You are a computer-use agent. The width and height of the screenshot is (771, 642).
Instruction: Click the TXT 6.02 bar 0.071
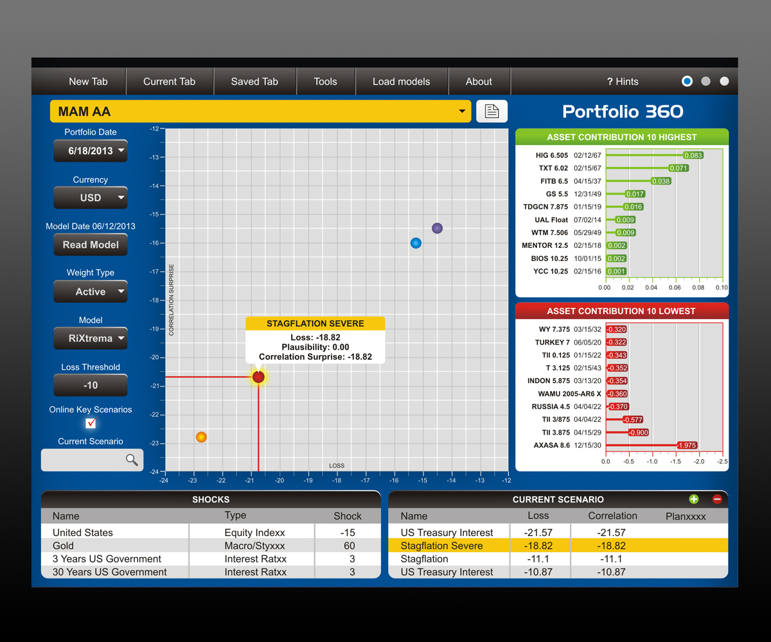tap(647, 168)
